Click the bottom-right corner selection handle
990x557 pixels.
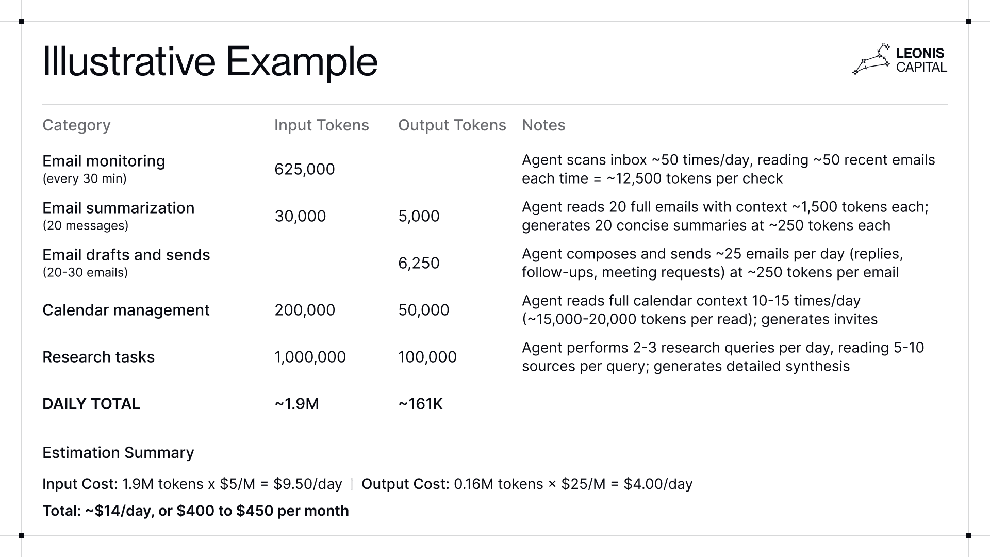(968, 536)
